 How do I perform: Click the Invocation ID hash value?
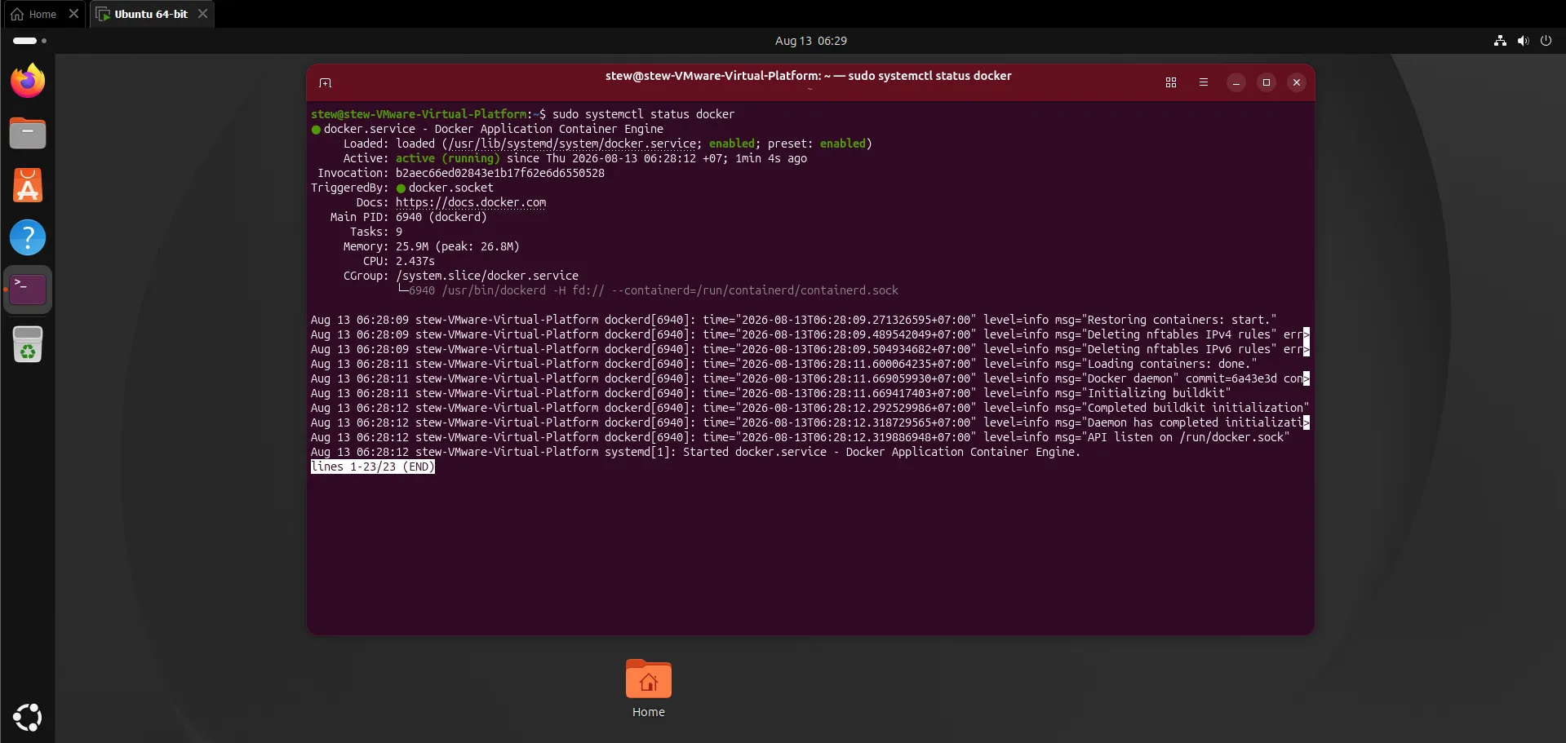coord(500,173)
